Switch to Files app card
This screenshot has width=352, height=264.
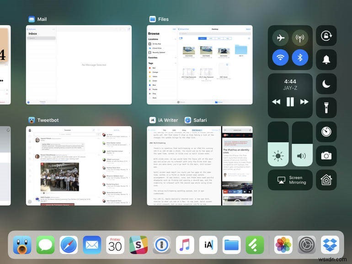point(200,65)
